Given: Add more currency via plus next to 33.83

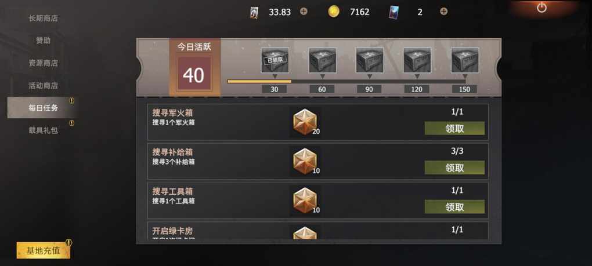Looking at the screenshot, I should (304, 12).
